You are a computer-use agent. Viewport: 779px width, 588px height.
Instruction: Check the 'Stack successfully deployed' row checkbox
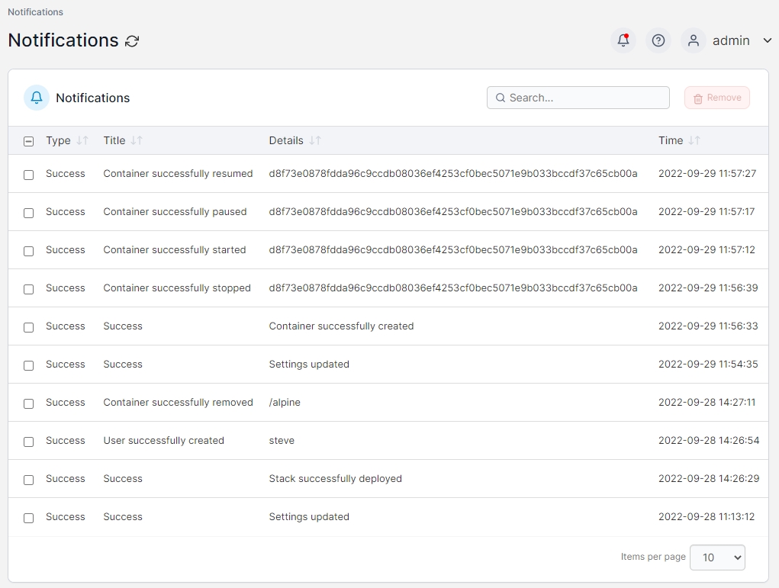29,480
